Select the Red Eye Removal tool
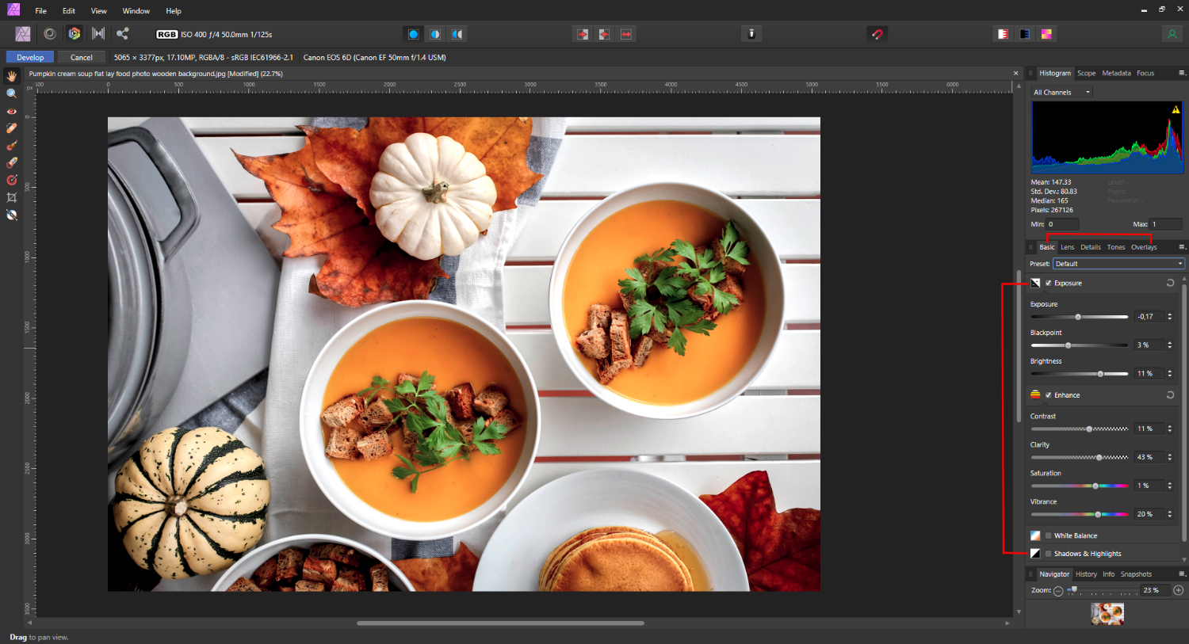 (12, 111)
